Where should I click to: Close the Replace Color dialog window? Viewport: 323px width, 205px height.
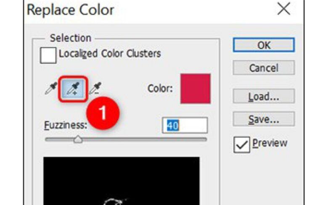(x=284, y=9)
